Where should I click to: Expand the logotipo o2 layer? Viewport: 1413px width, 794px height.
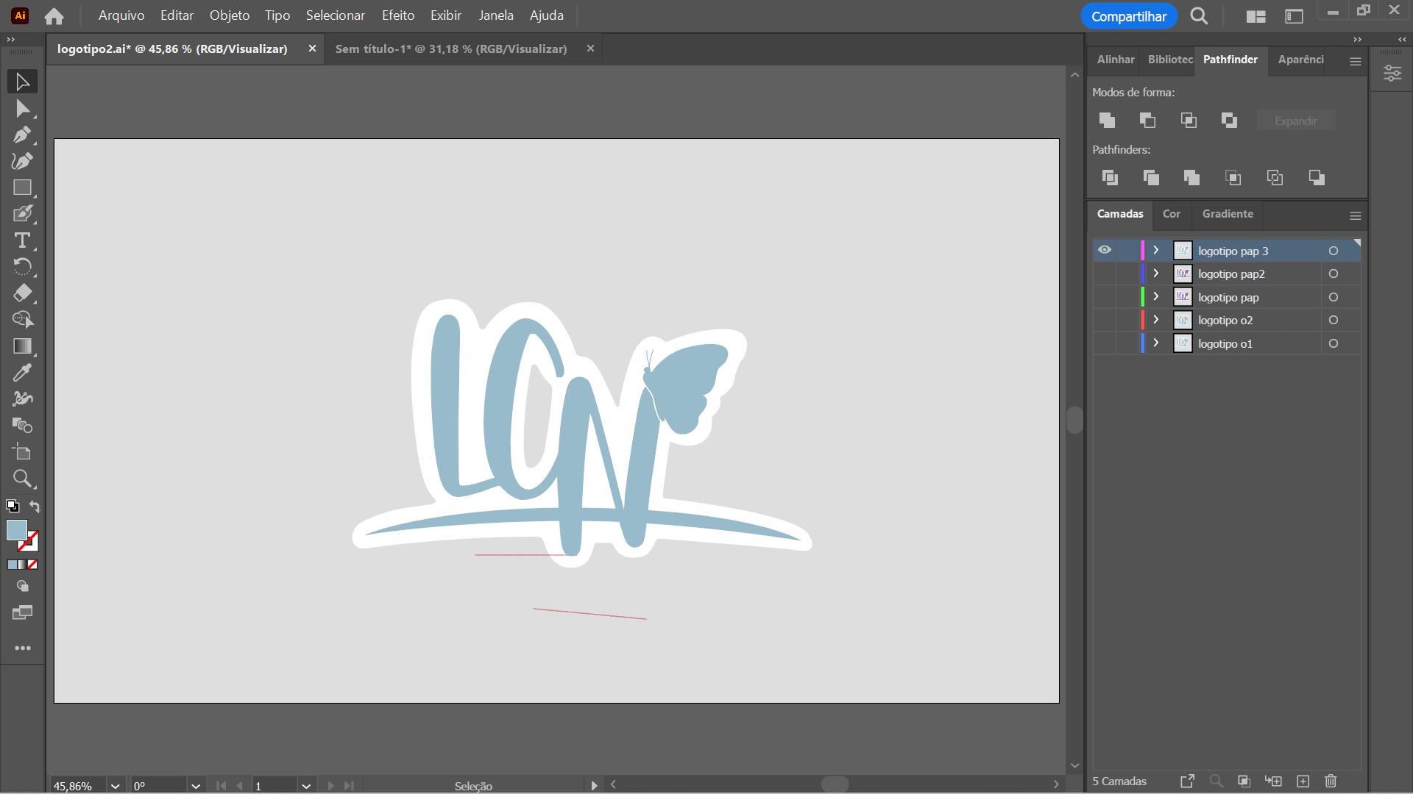pos(1156,320)
